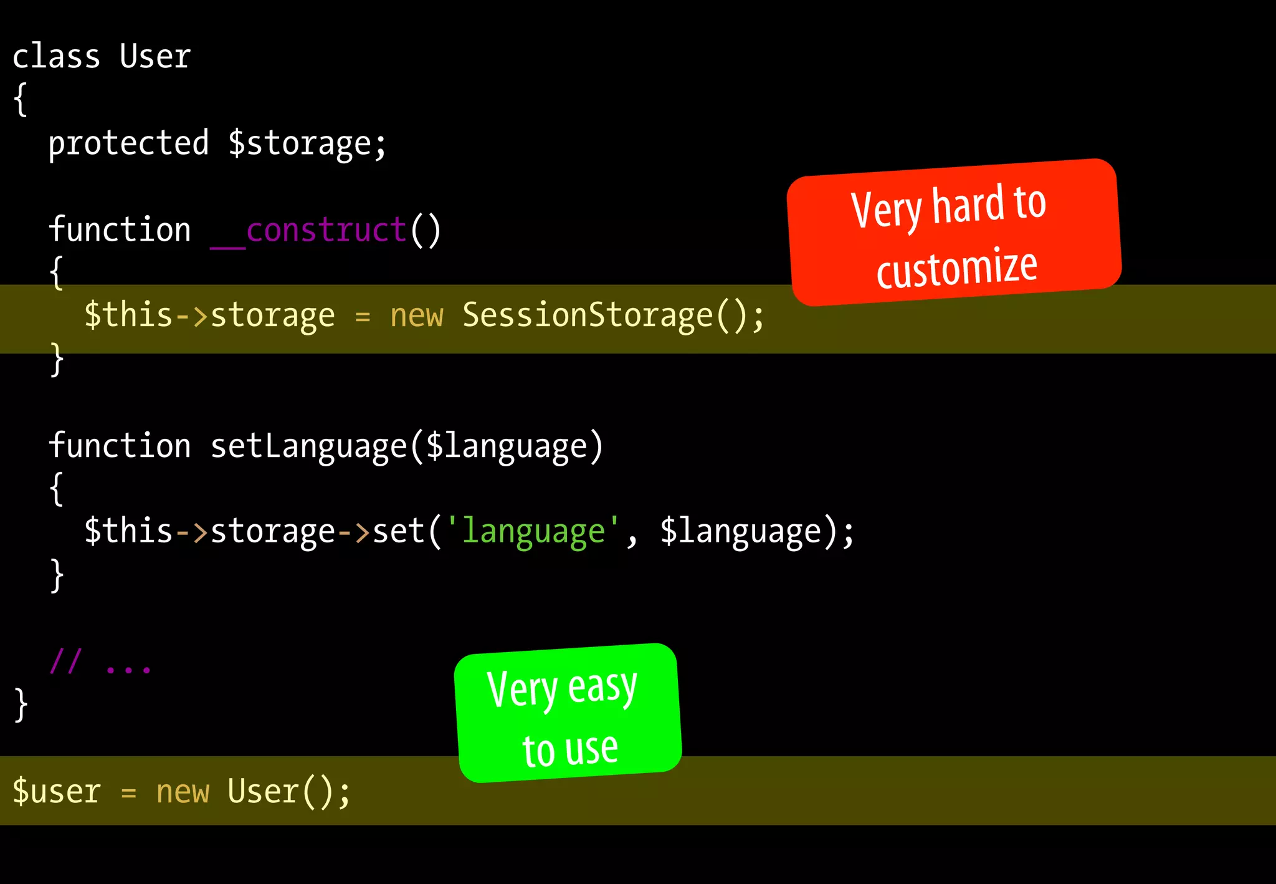Click the red 'Very hard to customize' callout
1276x884 pixels.
tap(953, 233)
